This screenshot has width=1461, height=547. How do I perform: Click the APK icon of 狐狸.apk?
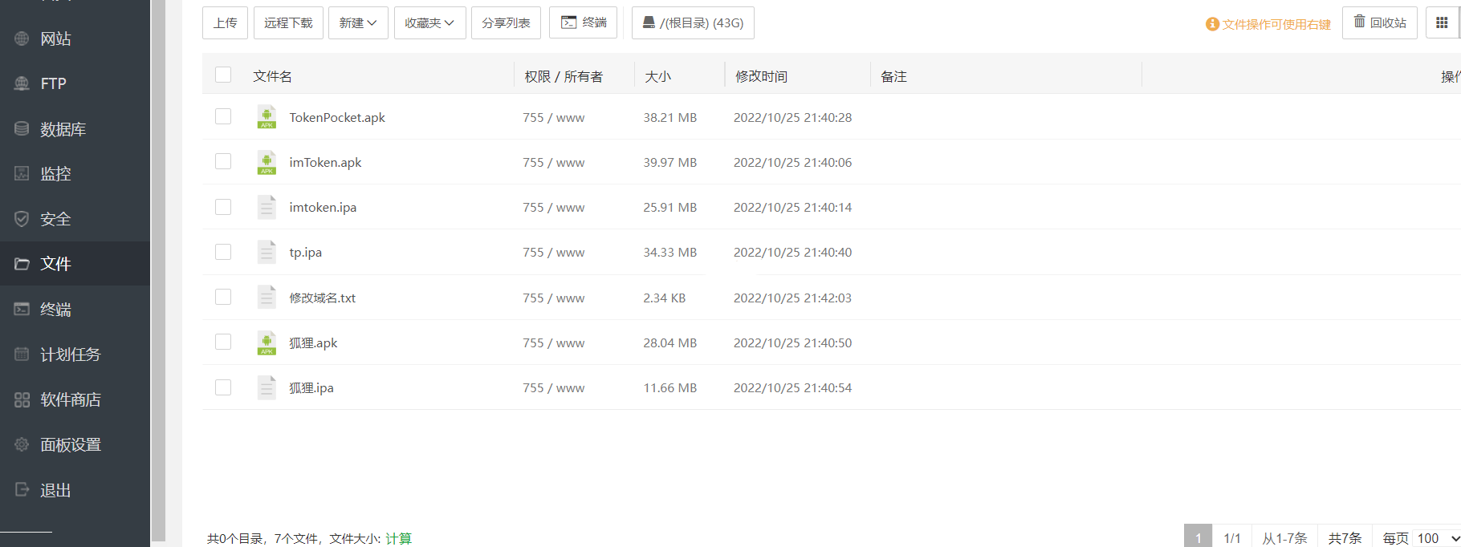click(x=267, y=342)
